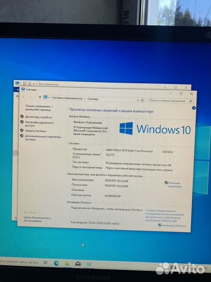
Task: Click the "Windows 10 Домашняя" edition text
Action: (88, 123)
